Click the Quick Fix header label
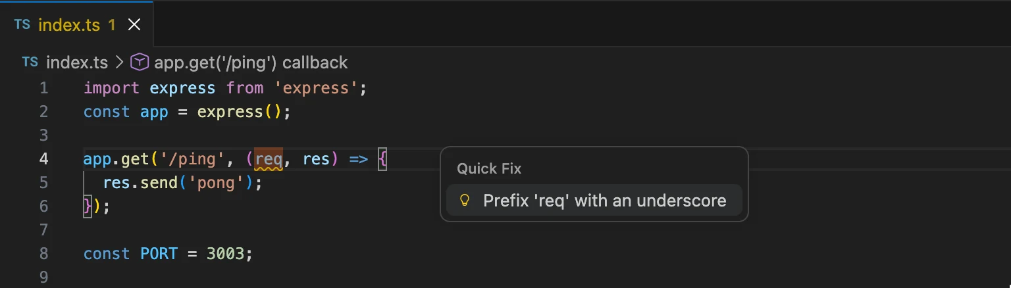 489,169
